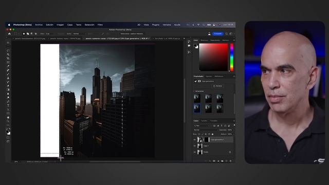Select the Spot Healing Brush tool
Image resolution: width=329 pixels, height=185 pixels.
tap(8, 70)
